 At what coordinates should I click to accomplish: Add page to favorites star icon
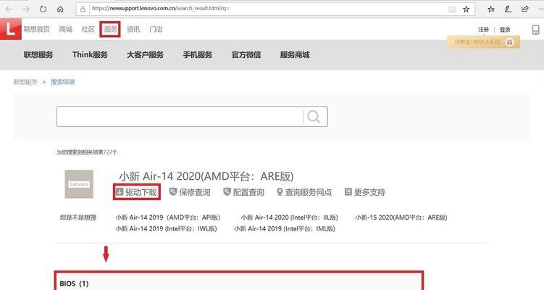pyautogui.click(x=466, y=9)
